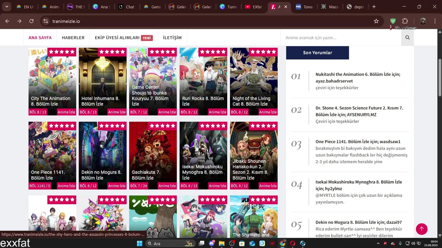The width and height of the screenshot is (442, 248).
Task: Open One Piece 1141 comment by wasdsaw1
Action: click(358, 142)
